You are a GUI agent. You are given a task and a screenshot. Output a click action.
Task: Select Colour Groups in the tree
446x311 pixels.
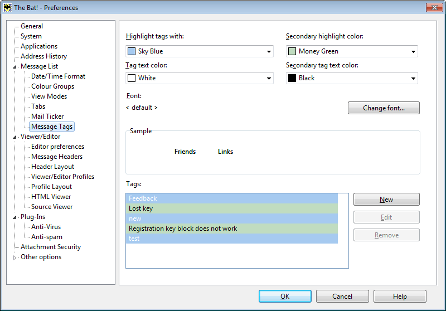pyautogui.click(x=52, y=86)
